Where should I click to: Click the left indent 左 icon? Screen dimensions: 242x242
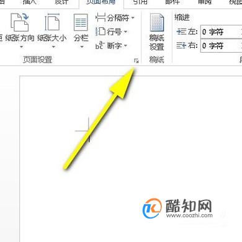tap(181, 32)
